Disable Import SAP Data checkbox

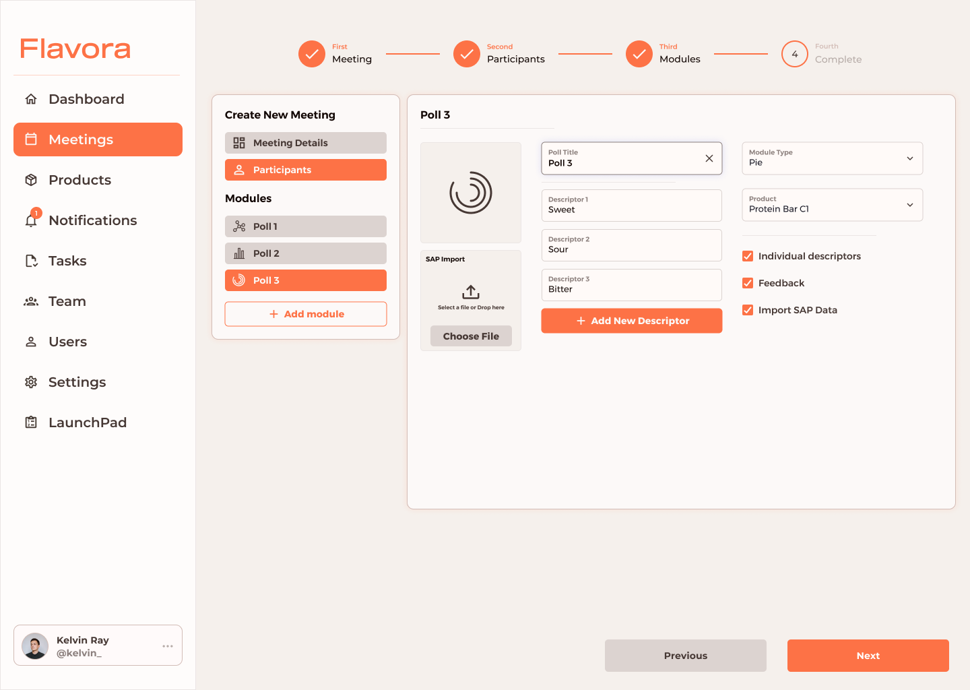(x=748, y=310)
